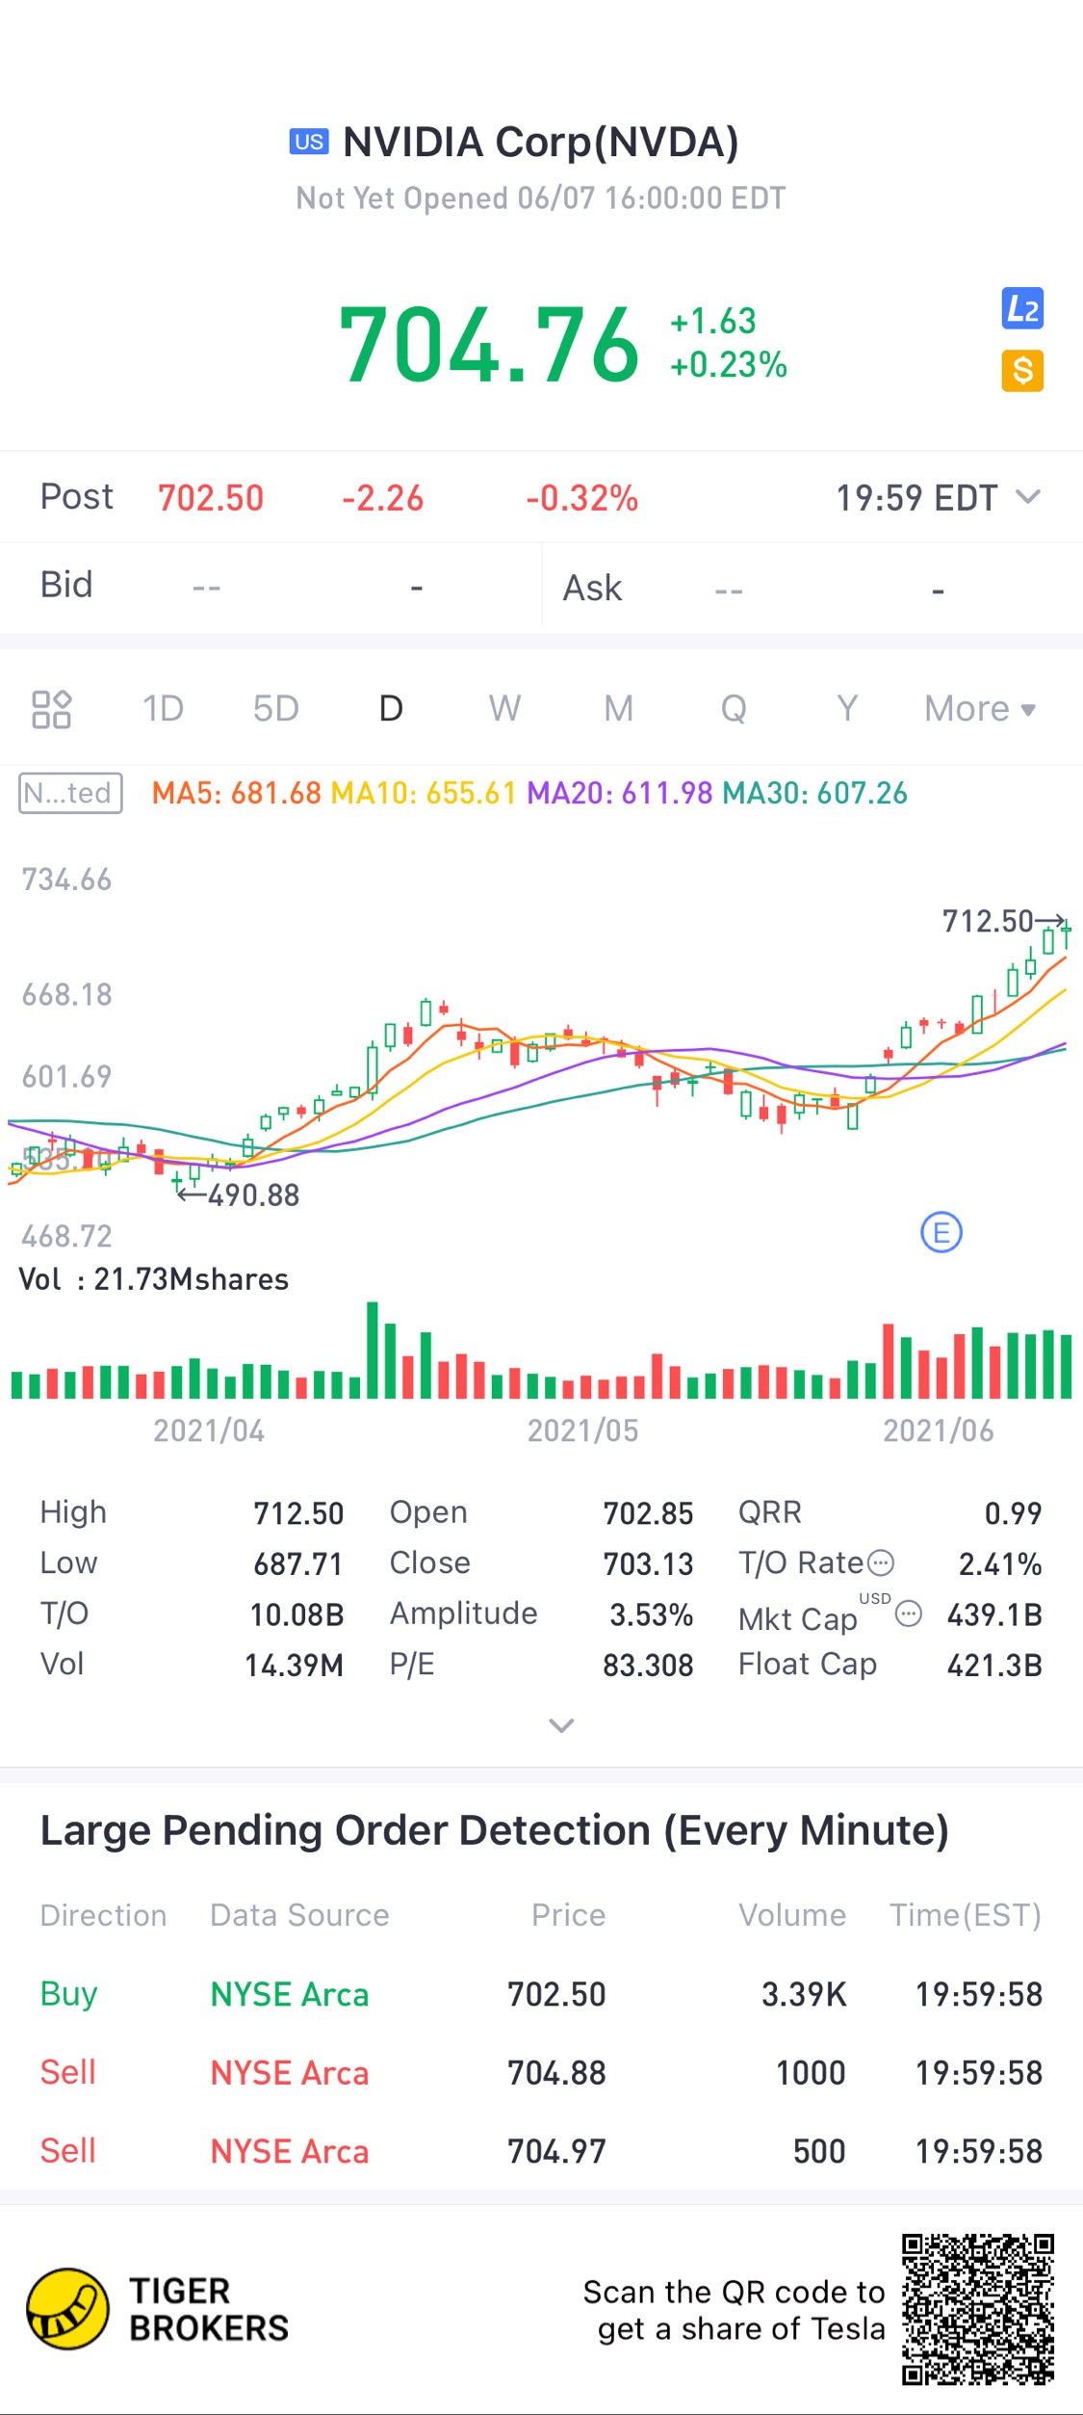
Task: Tap the QR code image
Action: [x=978, y=2309]
